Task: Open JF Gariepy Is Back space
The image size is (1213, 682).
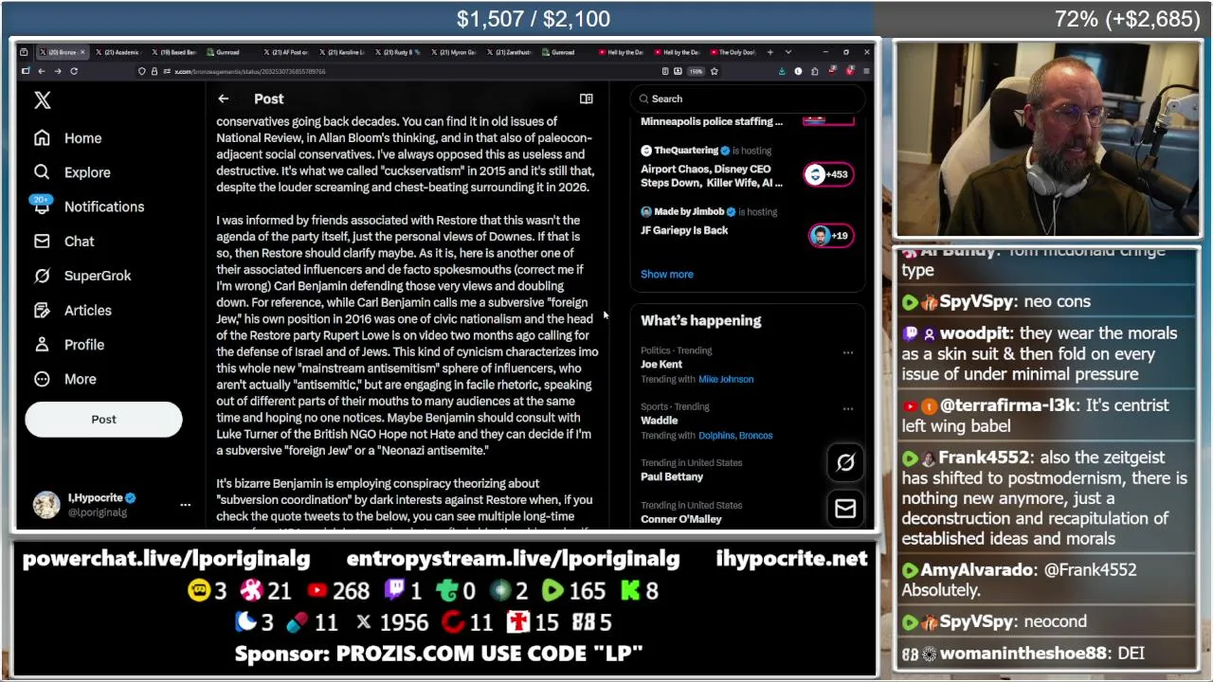Action: click(x=684, y=231)
